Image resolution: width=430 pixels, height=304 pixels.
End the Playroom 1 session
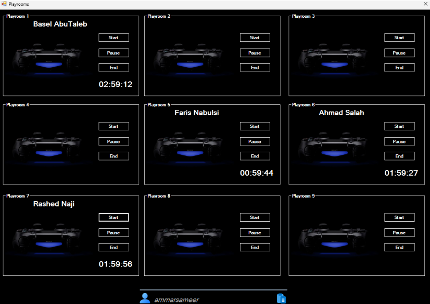(113, 68)
